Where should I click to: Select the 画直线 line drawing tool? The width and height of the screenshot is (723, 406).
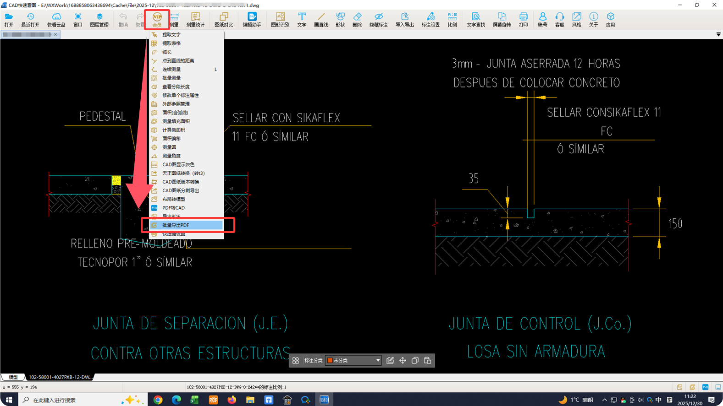pyautogui.click(x=320, y=19)
